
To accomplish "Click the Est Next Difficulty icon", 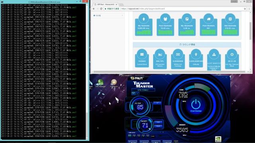I will pos(214,54).
